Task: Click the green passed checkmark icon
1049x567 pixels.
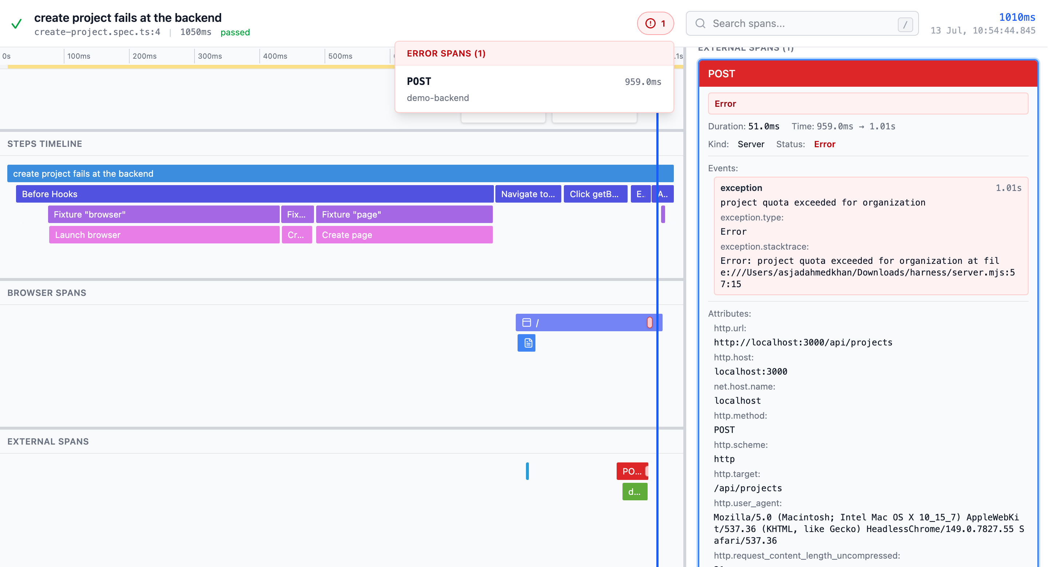Action: point(16,24)
